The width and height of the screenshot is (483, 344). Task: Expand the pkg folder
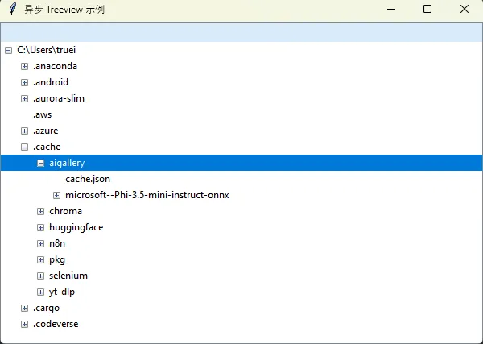(x=40, y=259)
